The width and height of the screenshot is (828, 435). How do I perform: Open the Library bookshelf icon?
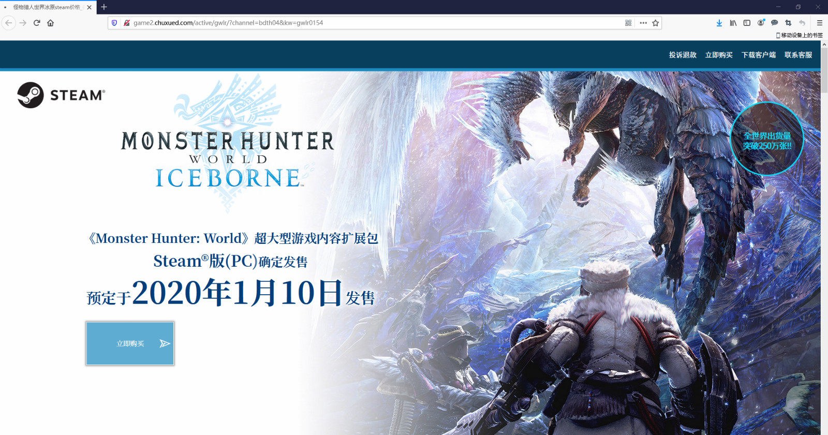tap(733, 23)
